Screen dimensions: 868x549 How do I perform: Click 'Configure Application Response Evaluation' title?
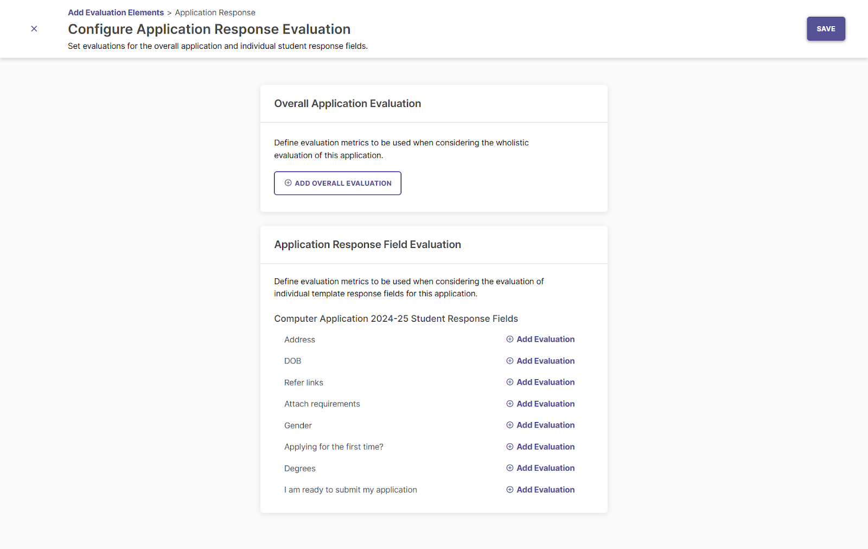point(209,29)
